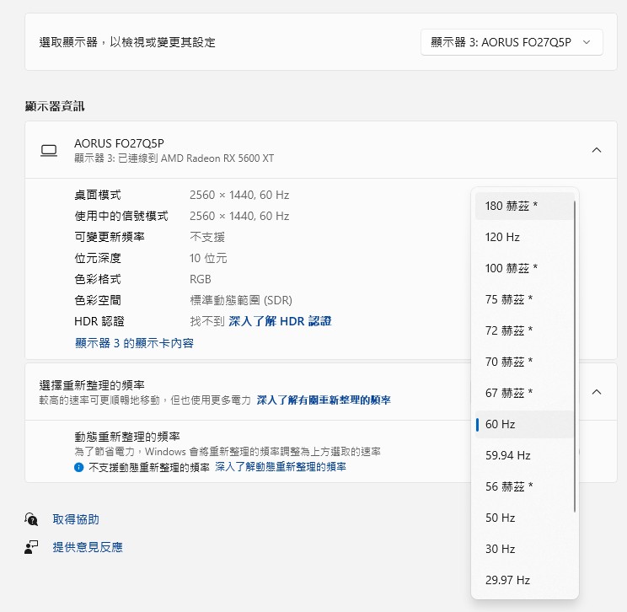Open 顯示器 3 的顯示卡內容 link
The image size is (627, 612).
(135, 343)
